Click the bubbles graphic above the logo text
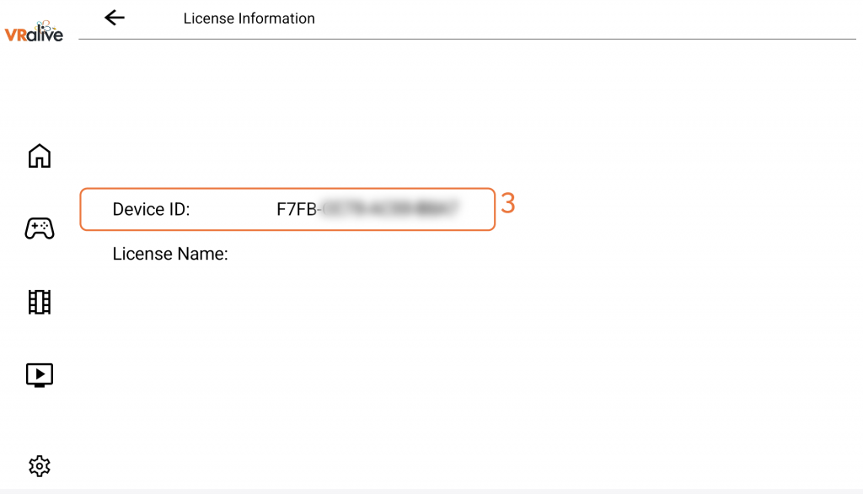This screenshot has height=494, width=863. [43, 24]
